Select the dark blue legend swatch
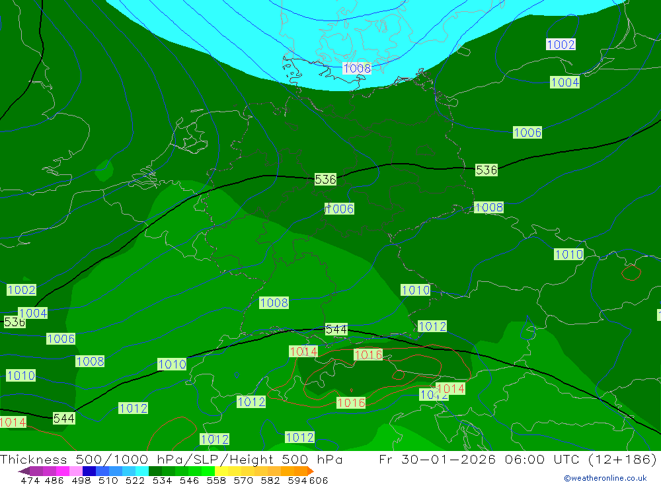 pos(89,471)
